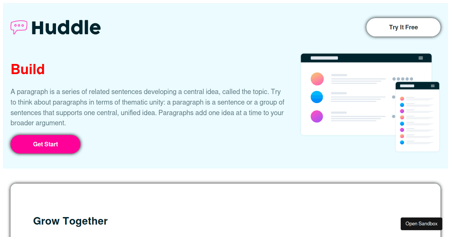
Task: Click the paragraph text about thematic unity
Action: pyautogui.click(x=147, y=107)
